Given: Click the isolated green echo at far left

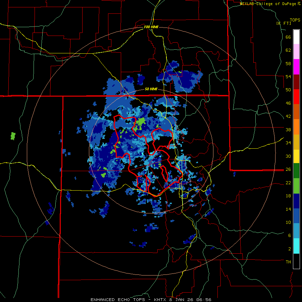Looking at the screenshot, I should pos(13,136).
